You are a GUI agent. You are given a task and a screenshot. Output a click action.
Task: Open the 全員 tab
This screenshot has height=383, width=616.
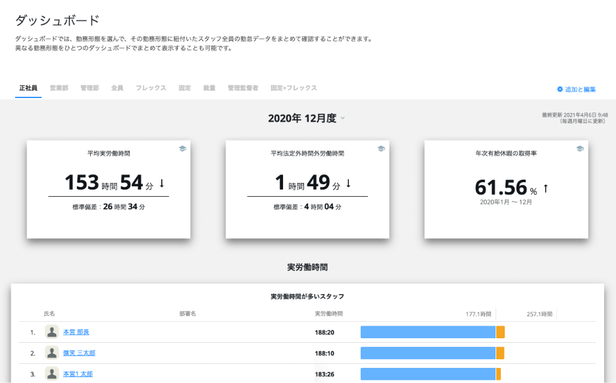pos(117,88)
